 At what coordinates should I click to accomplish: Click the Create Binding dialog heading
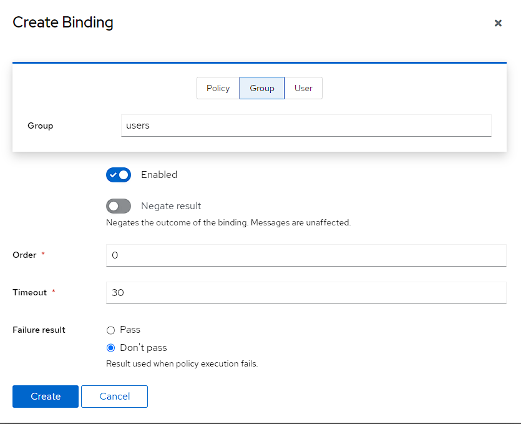[x=63, y=23]
